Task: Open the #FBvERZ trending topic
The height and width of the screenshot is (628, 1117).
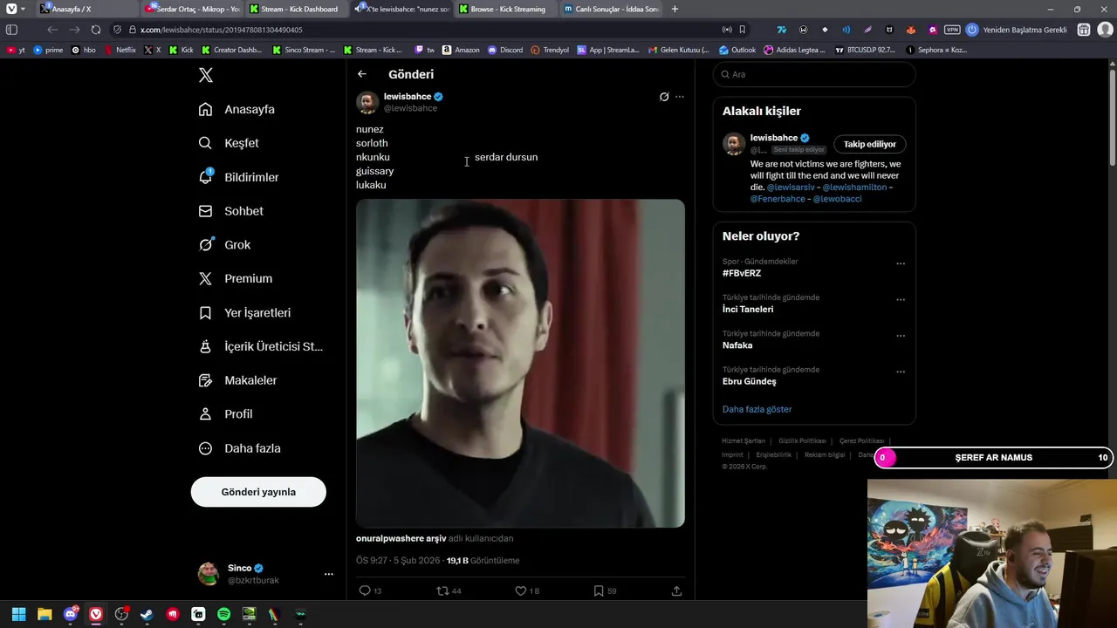Action: click(x=742, y=273)
